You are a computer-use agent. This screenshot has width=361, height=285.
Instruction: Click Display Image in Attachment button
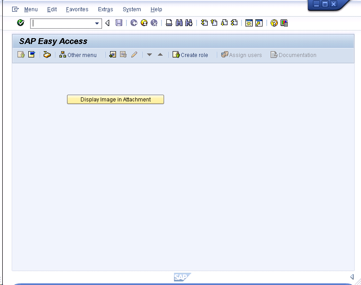coord(116,100)
